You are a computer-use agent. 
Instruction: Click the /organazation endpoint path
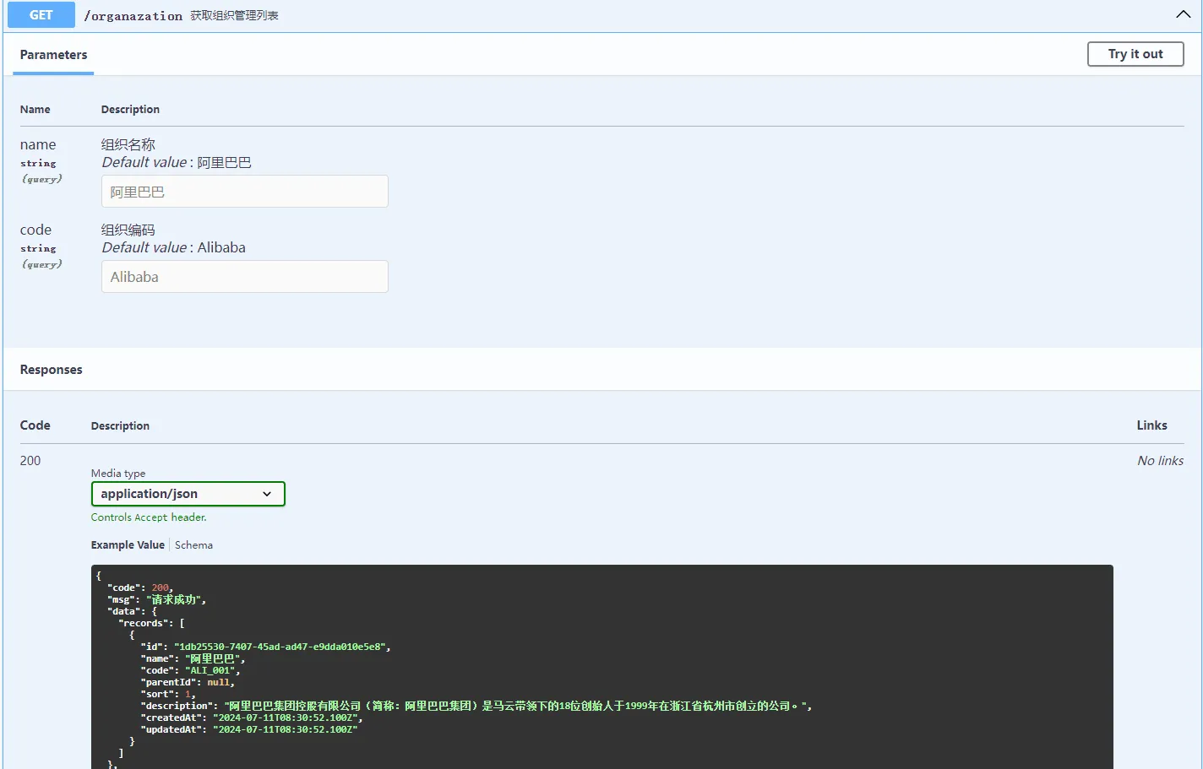click(x=133, y=15)
